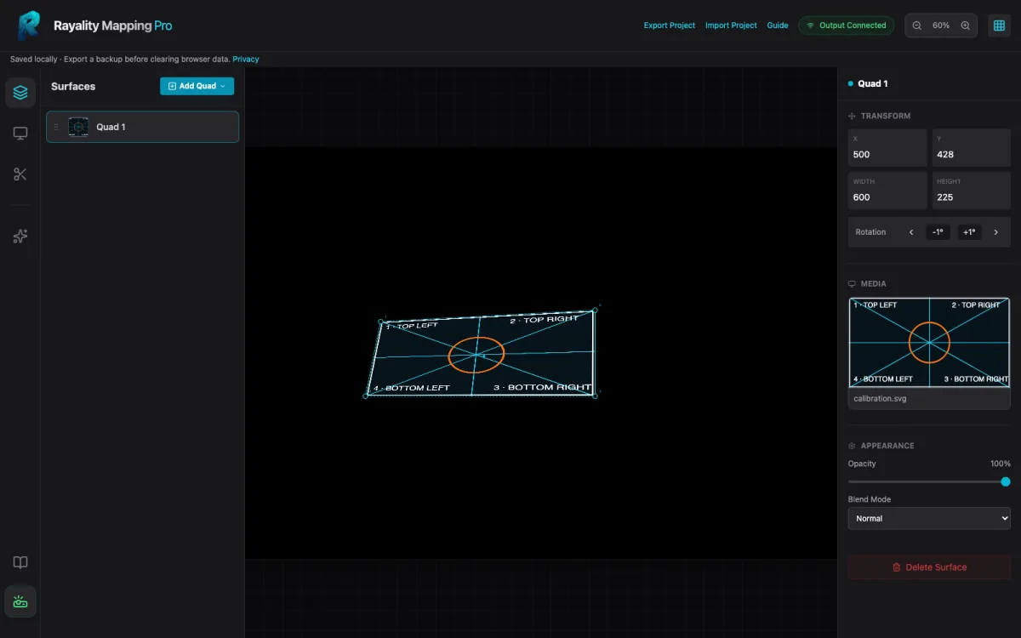Viewport: 1021px width, 638px height.
Task: Select the display monitor sidebar icon
Action: click(x=20, y=134)
